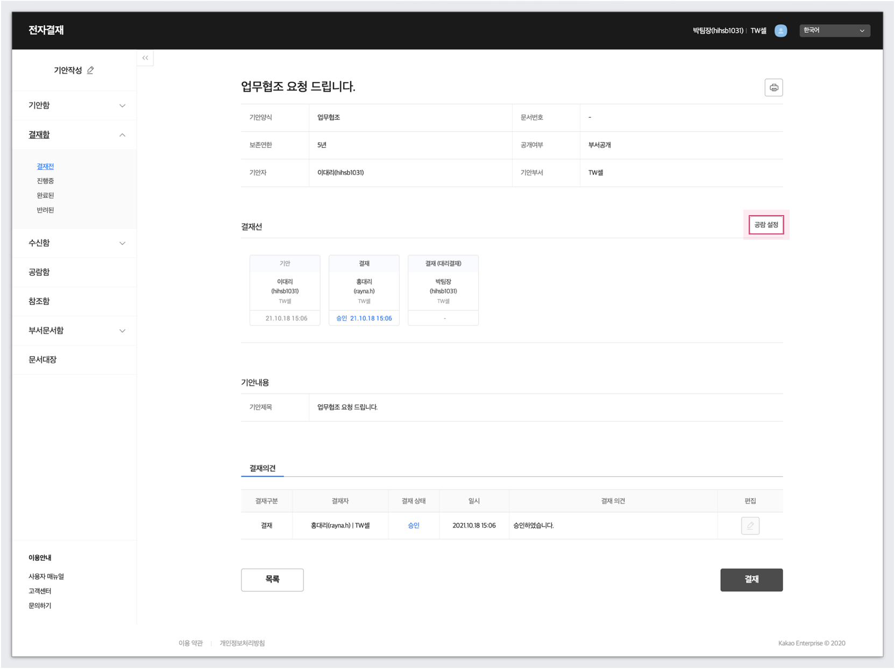Select 반려된 in the sidebar
Viewport: 895px width, 669px height.
45,210
